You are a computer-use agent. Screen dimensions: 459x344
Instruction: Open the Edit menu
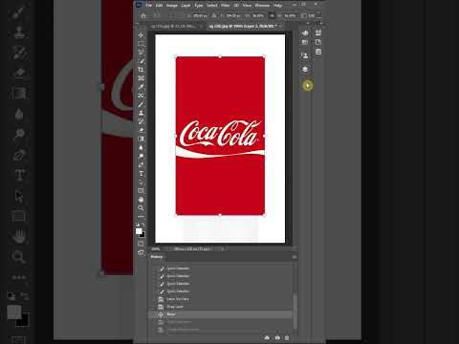pyautogui.click(x=159, y=5)
